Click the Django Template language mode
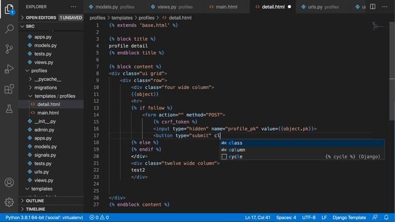This screenshot has height=222, width=395. pos(349,217)
